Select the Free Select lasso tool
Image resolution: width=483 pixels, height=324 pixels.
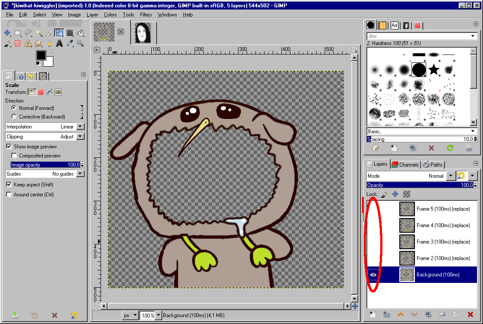[28, 33]
